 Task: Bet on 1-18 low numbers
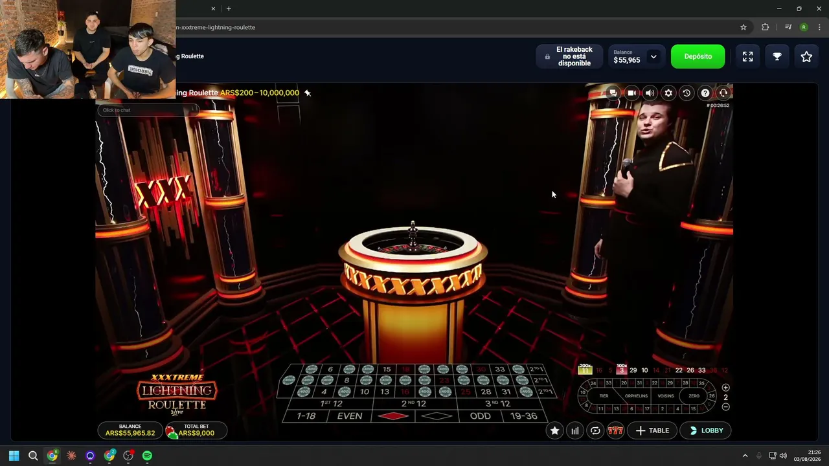tap(306, 416)
